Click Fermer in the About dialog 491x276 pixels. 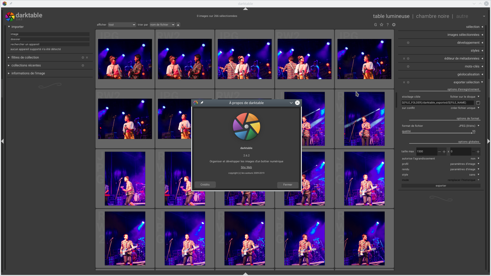click(x=288, y=185)
